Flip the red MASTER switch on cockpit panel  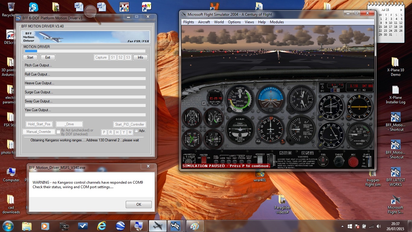click(204, 160)
